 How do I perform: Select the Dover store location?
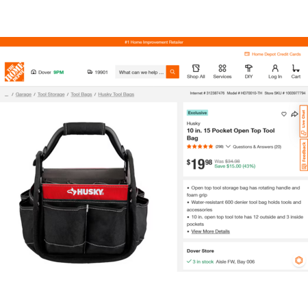coord(47,72)
